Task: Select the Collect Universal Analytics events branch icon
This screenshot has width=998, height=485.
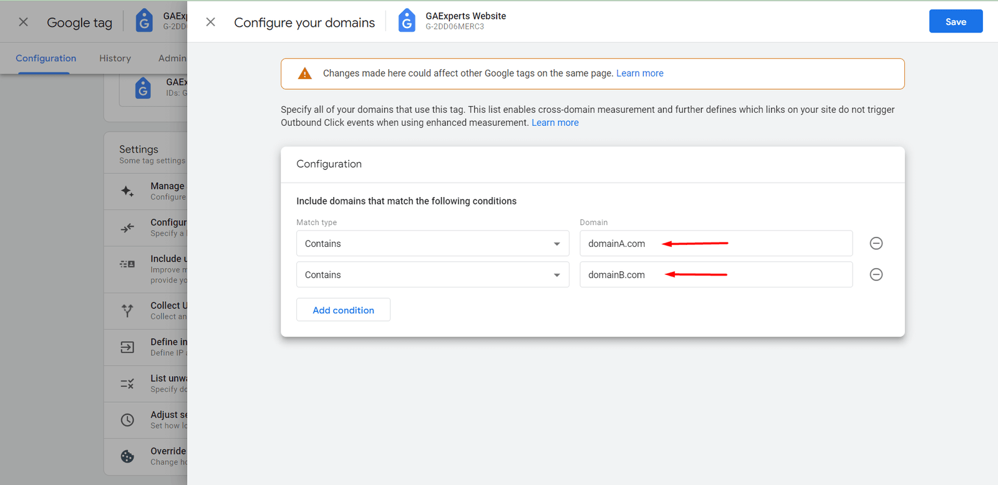Action: coord(127,310)
